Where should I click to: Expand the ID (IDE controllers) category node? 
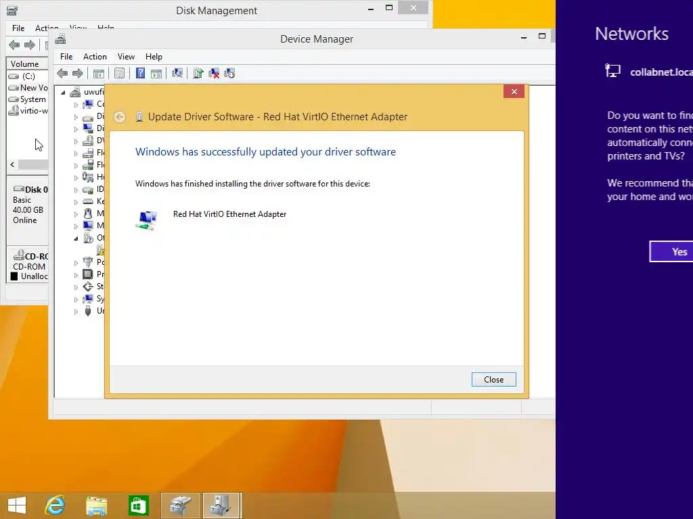[76, 190]
